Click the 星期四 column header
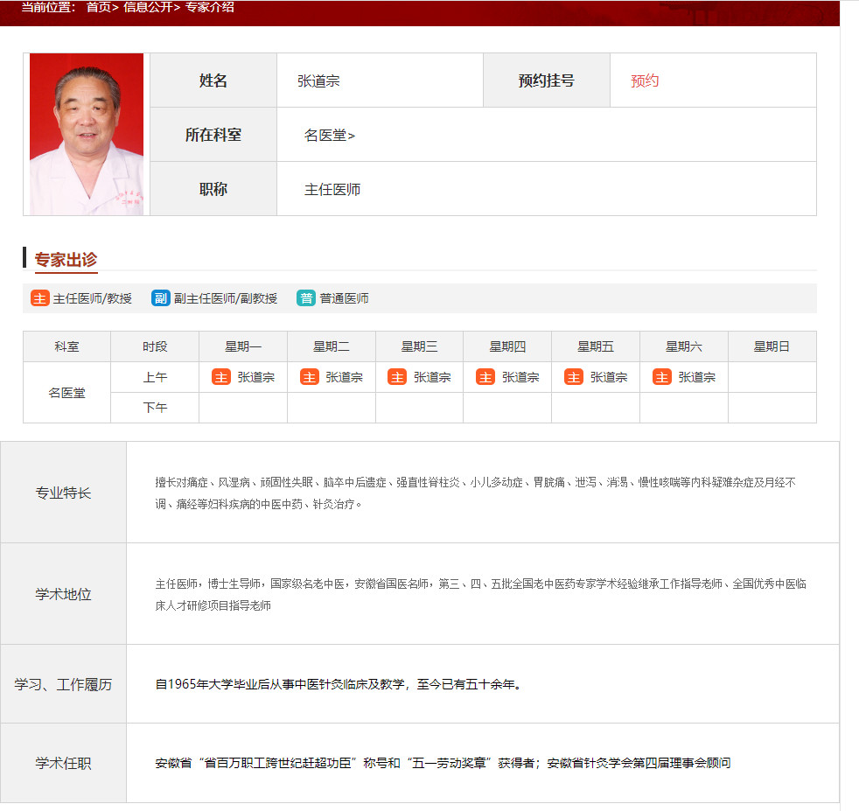This screenshot has height=811, width=859. (507, 346)
